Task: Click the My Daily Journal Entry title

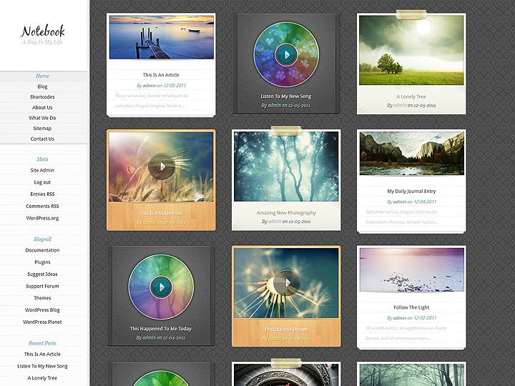Action: pyautogui.click(x=411, y=191)
